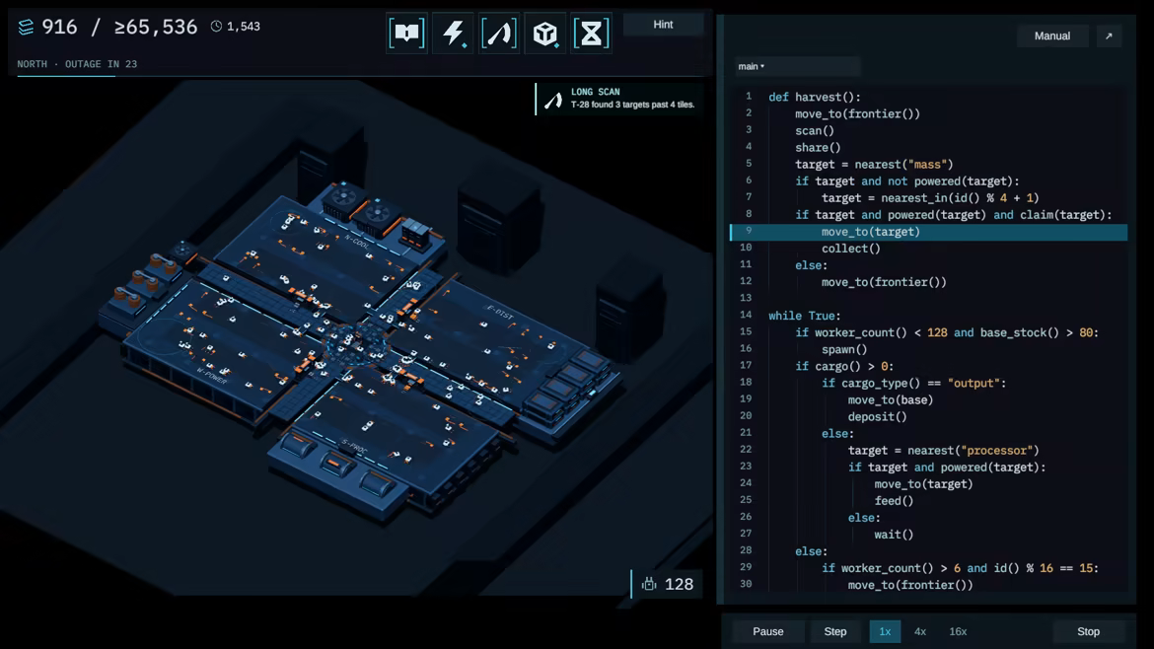Screen dimensions: 1154x649
Task: Click line 24 'move_to(target)'
Action: (923, 484)
